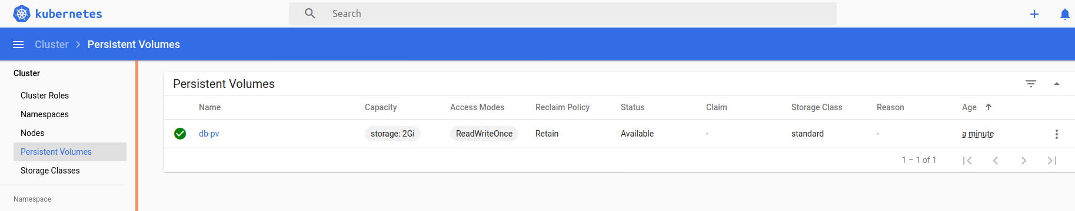Jump to last page of results
Screen dimensions: 1075x211
coord(1052,161)
